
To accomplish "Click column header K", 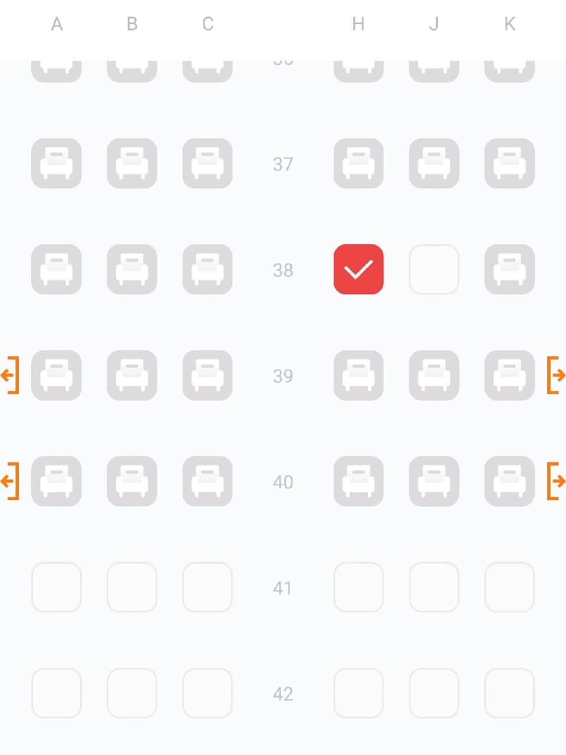I will [x=510, y=24].
